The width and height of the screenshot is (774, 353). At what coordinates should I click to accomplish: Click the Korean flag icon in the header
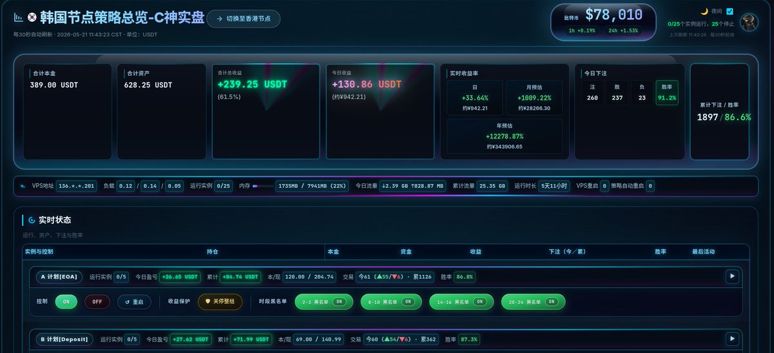[32, 18]
